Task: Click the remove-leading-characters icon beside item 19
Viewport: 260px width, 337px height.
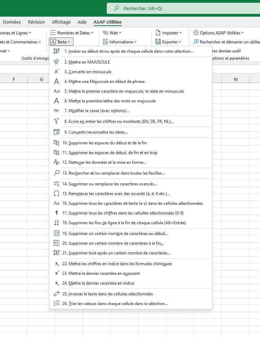Action: pyautogui.click(x=57, y=233)
